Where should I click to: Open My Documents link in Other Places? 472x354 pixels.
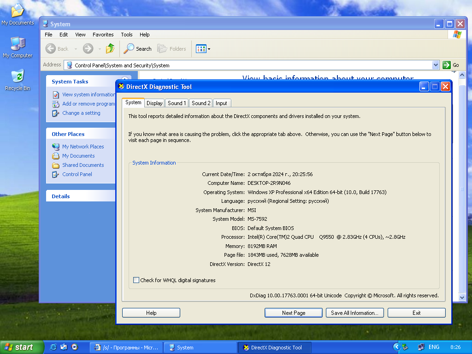tap(78, 156)
